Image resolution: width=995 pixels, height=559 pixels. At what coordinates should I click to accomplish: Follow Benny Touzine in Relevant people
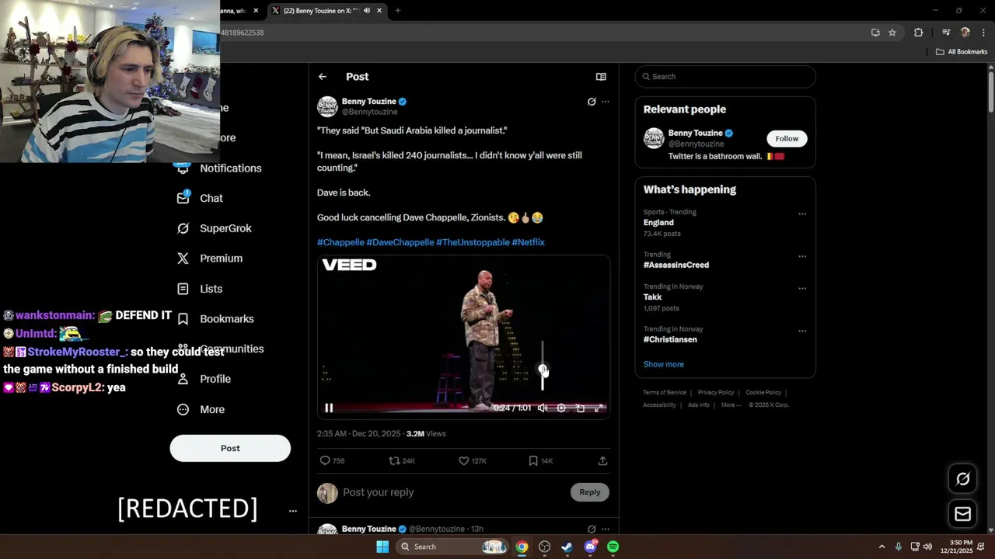(x=787, y=138)
